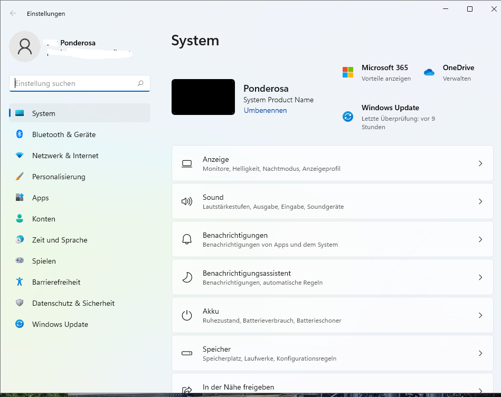Open the Benachrichtigungen settings title
501x397 pixels.
(235, 235)
